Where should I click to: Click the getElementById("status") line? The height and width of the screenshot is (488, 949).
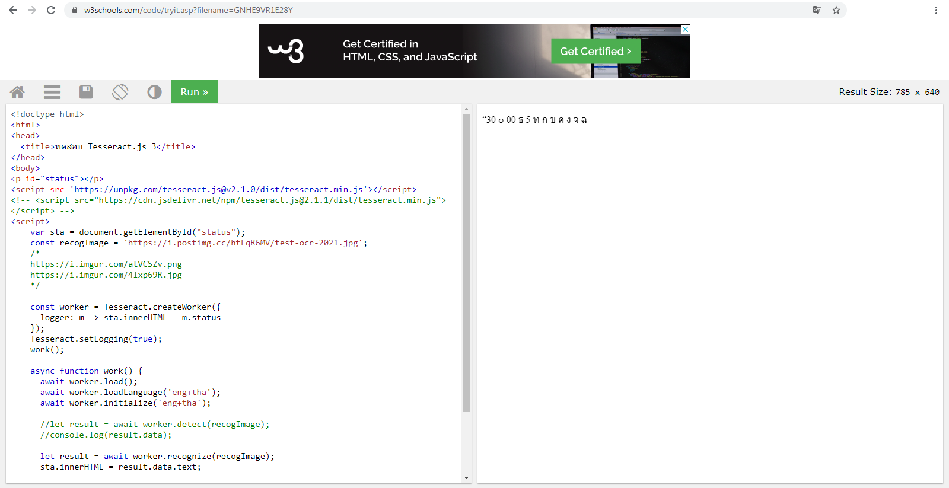[x=138, y=232]
